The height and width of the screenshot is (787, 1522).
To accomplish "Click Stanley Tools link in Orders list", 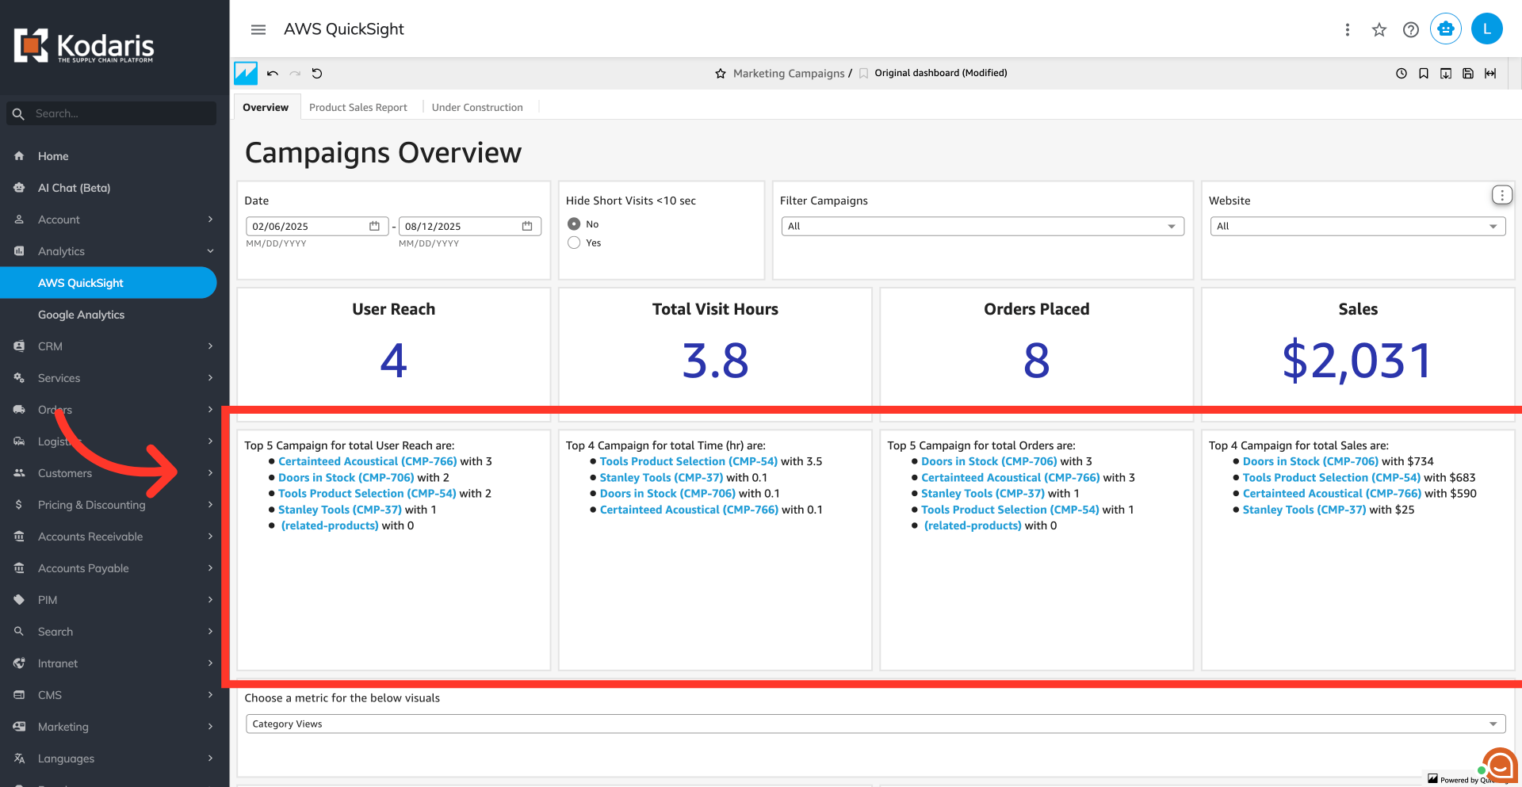I will 983,494.
